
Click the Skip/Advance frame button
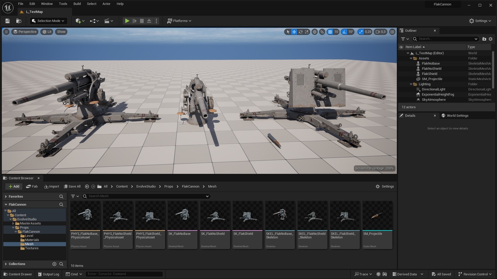pos(134,21)
